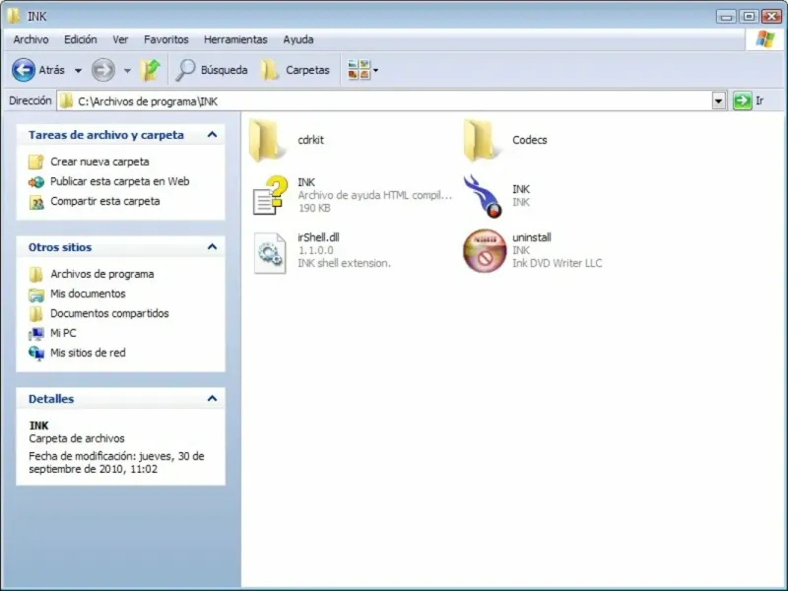Collapse Tareas de archivo y carpeta panel
The image size is (788, 591).
pyautogui.click(x=212, y=135)
